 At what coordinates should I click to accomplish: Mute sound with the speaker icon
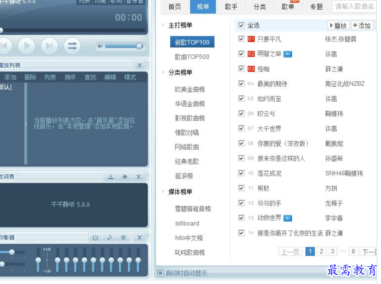(x=100, y=46)
